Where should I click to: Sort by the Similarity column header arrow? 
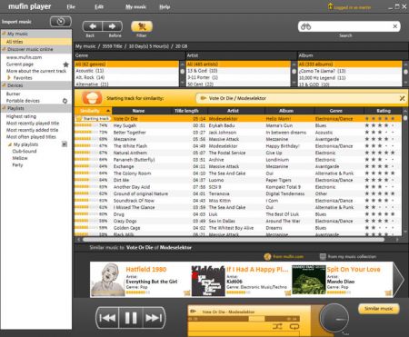pos(108,111)
